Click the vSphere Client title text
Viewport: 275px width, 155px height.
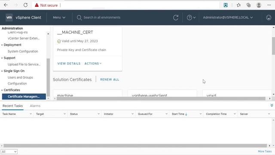coord(28,18)
